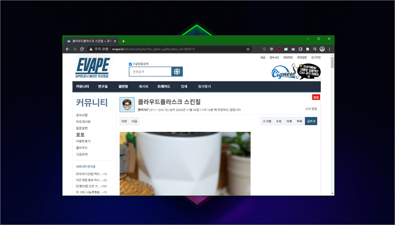Open the 트레이드 navbar menu
395x225 pixels.
pyautogui.click(x=164, y=86)
